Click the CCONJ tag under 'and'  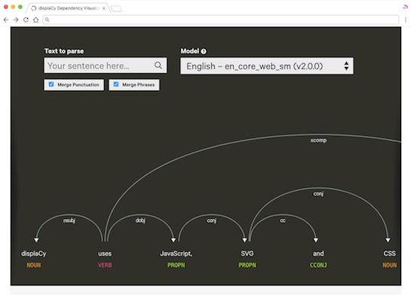point(318,265)
